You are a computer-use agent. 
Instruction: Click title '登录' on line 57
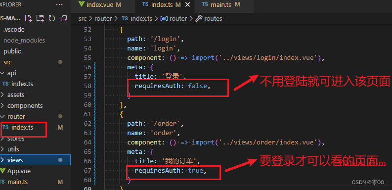pyautogui.click(x=161, y=77)
